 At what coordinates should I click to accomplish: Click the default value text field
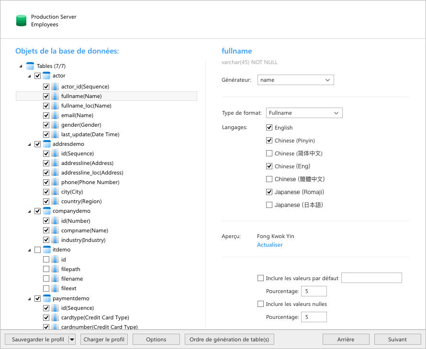371,278
